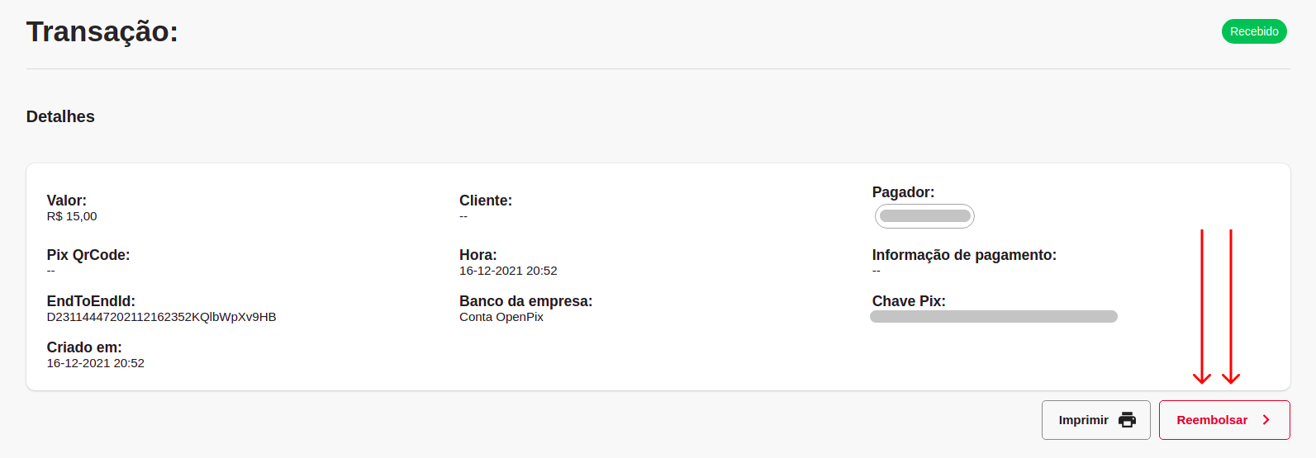The image size is (1316, 458).
Task: Click the Chave Pix label
Action: pyautogui.click(x=908, y=301)
